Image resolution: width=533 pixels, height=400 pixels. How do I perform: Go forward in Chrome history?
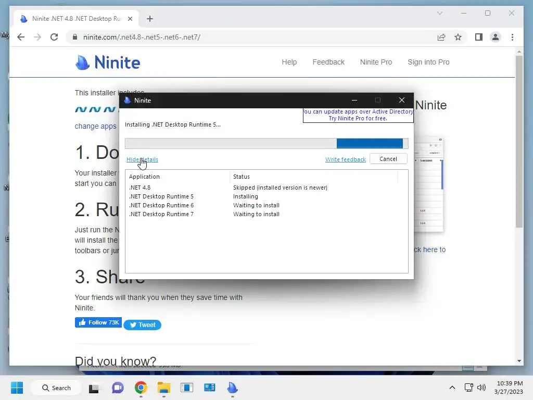[x=37, y=37]
